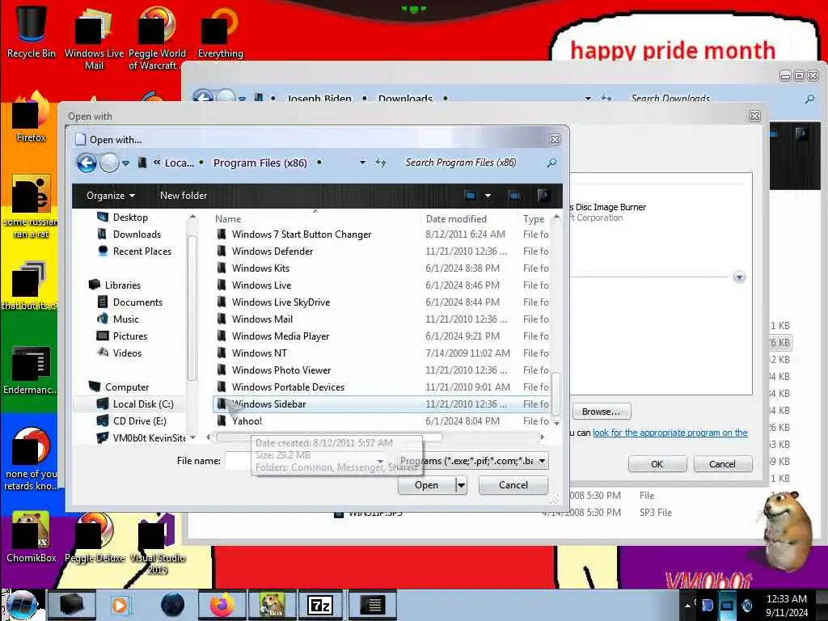Open the Everything desktop shortcut
Viewport: 828px width, 621px height.
[220, 32]
